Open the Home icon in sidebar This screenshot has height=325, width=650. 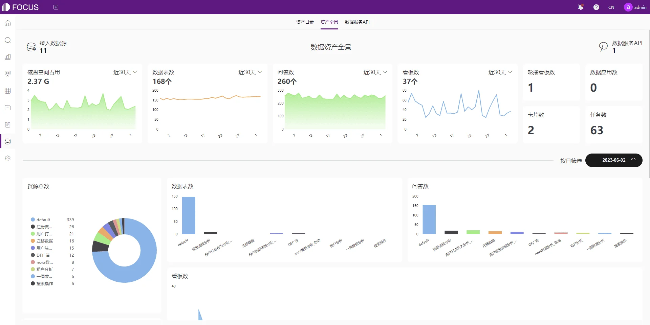pos(7,23)
